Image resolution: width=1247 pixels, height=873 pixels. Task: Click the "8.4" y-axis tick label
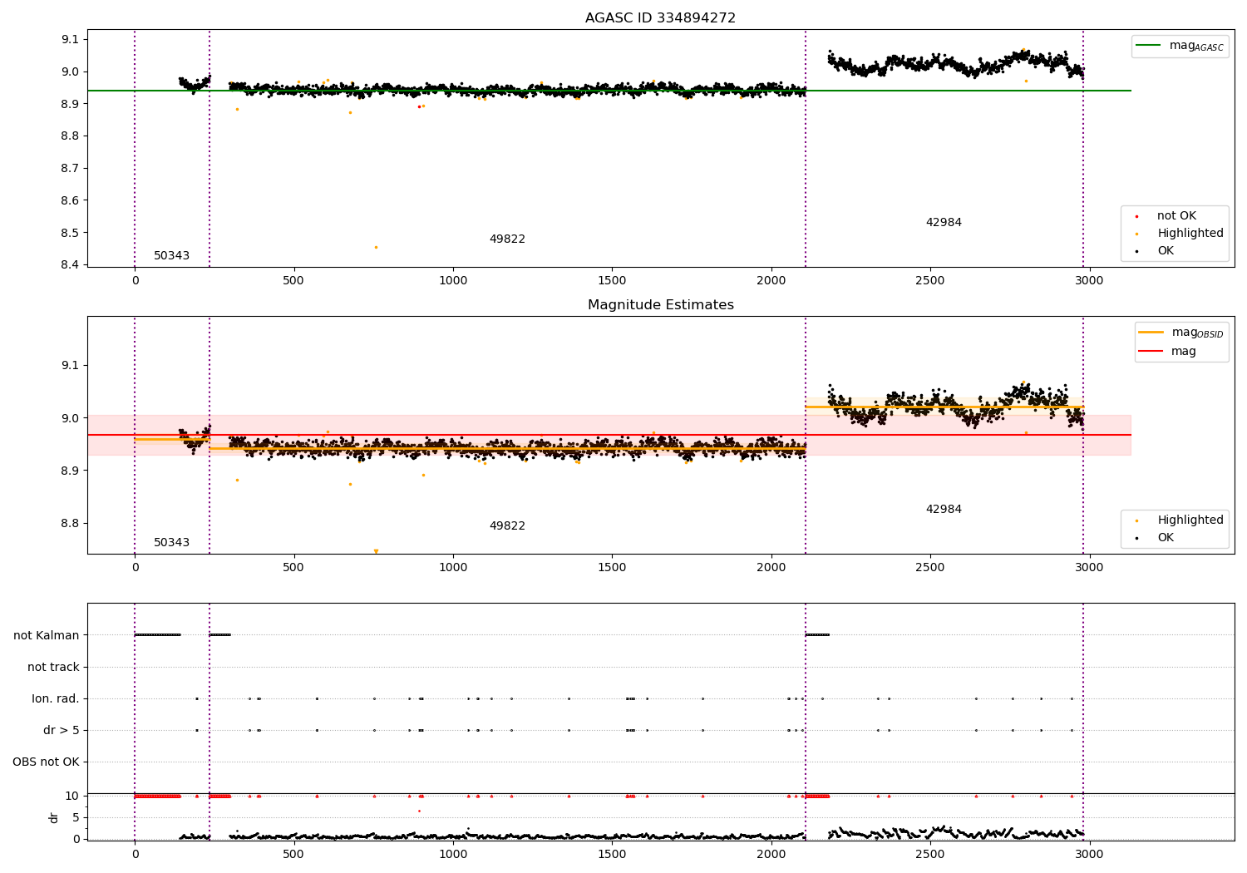70,265
